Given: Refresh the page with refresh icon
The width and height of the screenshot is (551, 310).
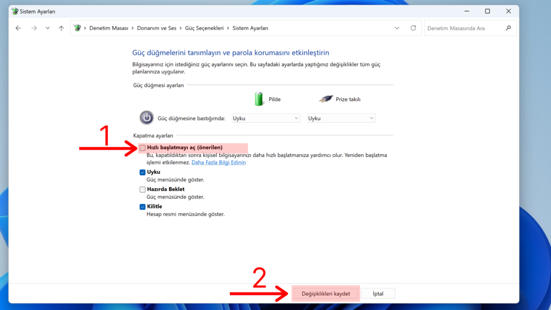Looking at the screenshot, I should pos(413,28).
